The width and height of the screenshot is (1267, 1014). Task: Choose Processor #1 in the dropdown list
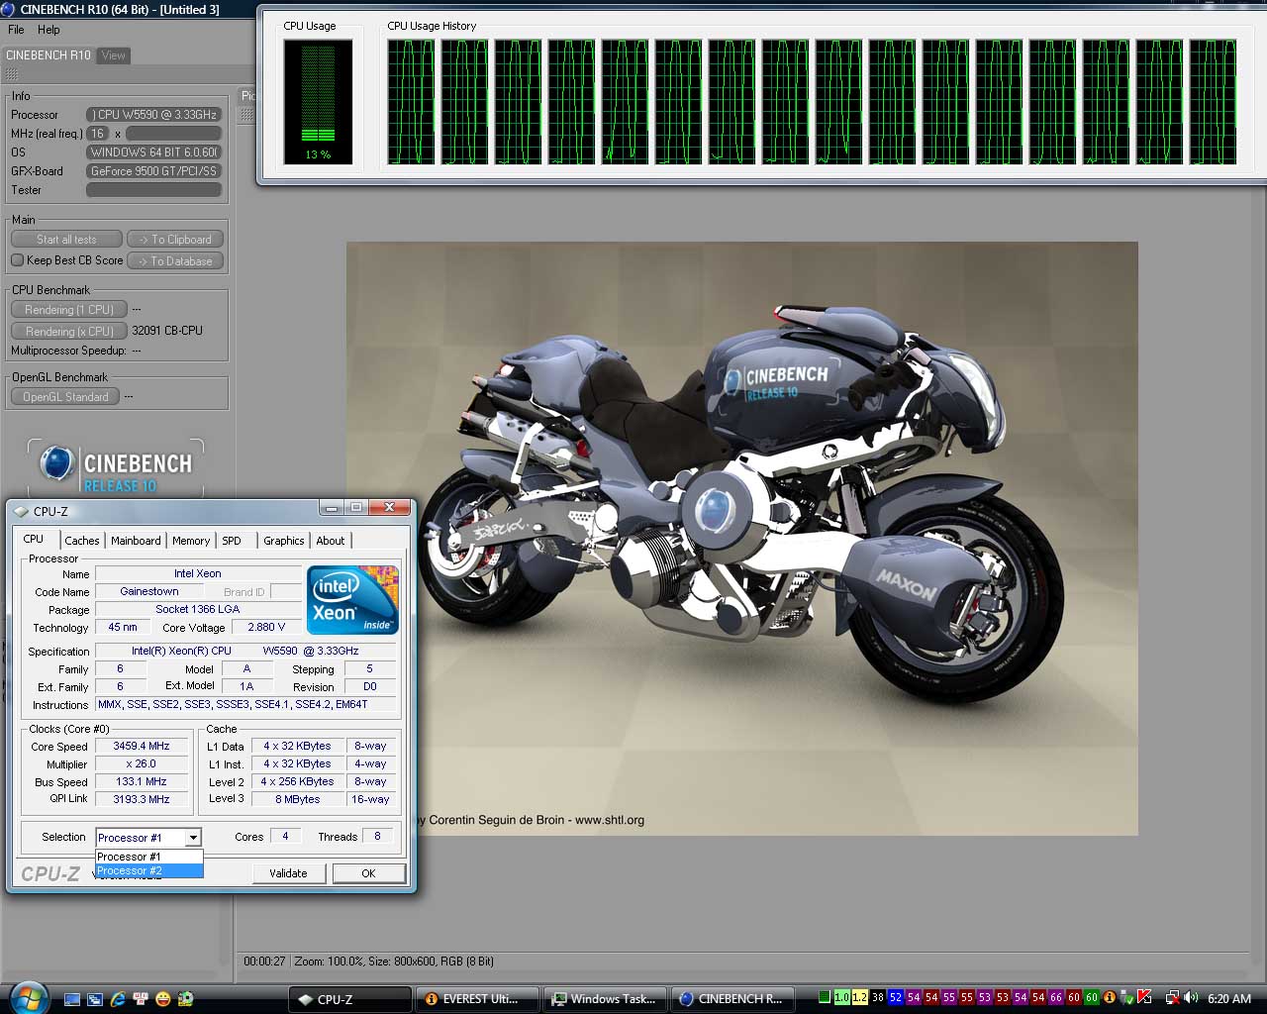[148, 857]
